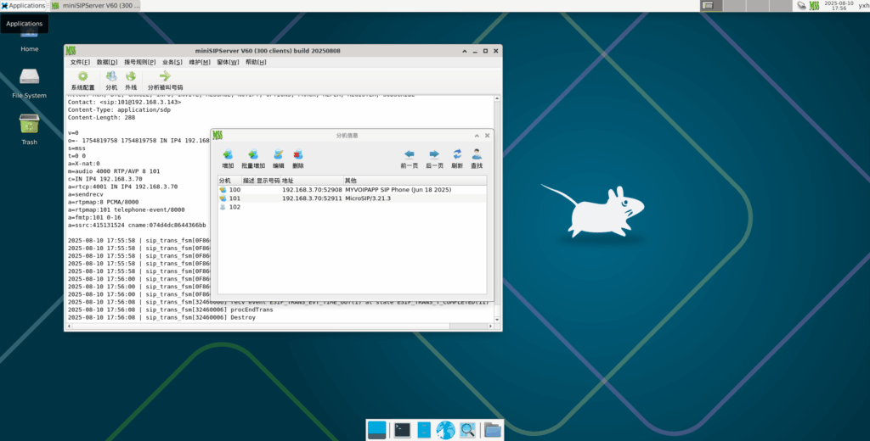Switch to first workspace in pager

712,6
